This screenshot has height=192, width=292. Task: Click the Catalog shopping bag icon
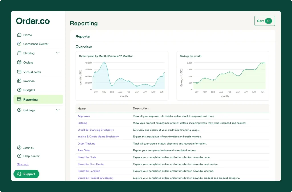[x=19, y=53]
